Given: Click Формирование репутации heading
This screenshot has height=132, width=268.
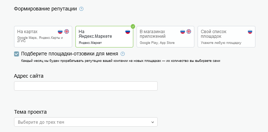Looking at the screenshot, I should [x=45, y=9].
